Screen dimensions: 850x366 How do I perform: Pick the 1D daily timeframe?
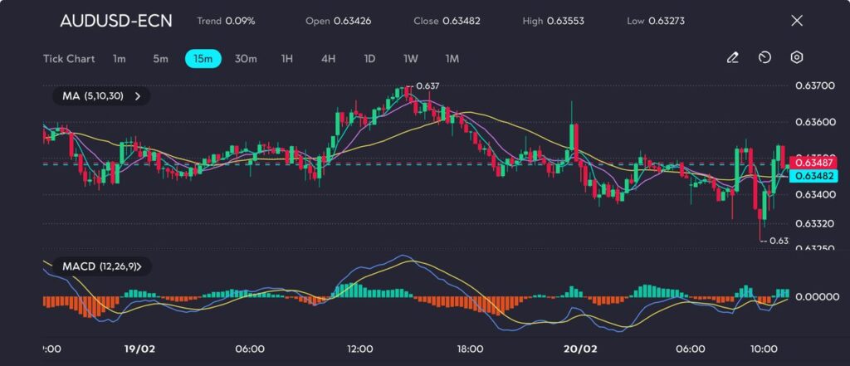(369, 59)
